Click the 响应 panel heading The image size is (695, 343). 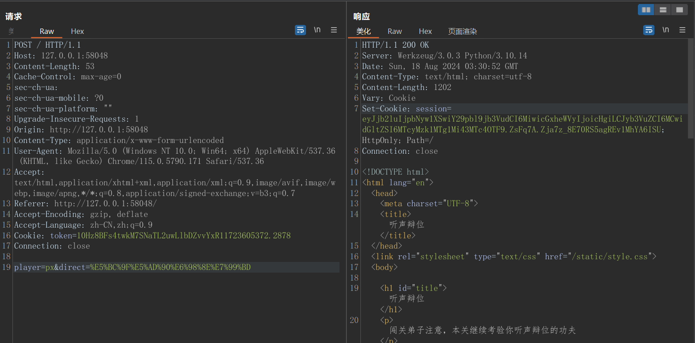click(362, 16)
